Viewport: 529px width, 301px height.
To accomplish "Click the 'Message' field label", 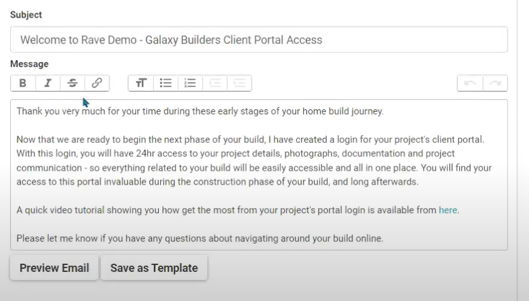I will click(29, 64).
